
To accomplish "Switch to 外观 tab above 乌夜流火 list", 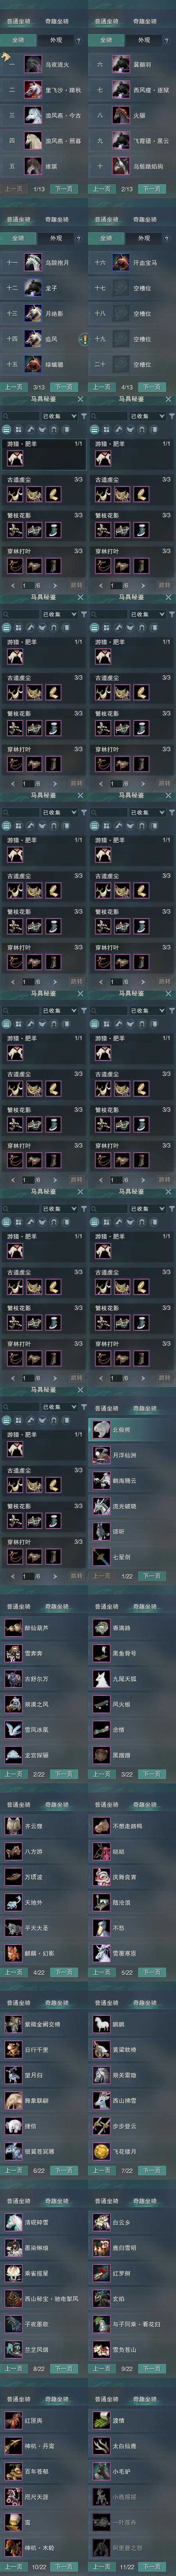I will tap(56, 40).
